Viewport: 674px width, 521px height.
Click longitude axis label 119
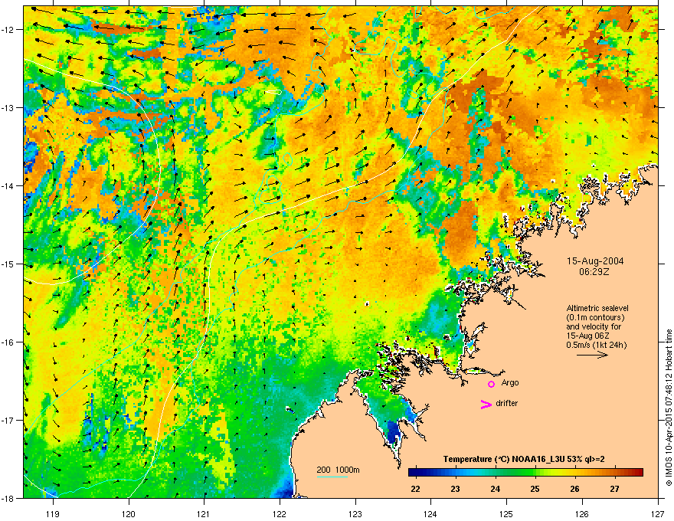click(x=54, y=513)
